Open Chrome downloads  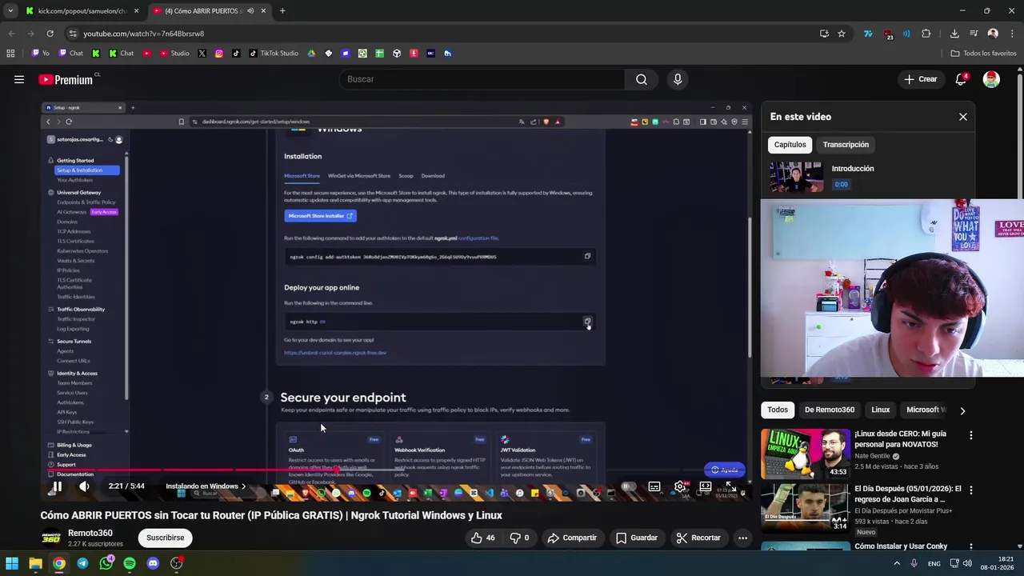[x=954, y=34]
